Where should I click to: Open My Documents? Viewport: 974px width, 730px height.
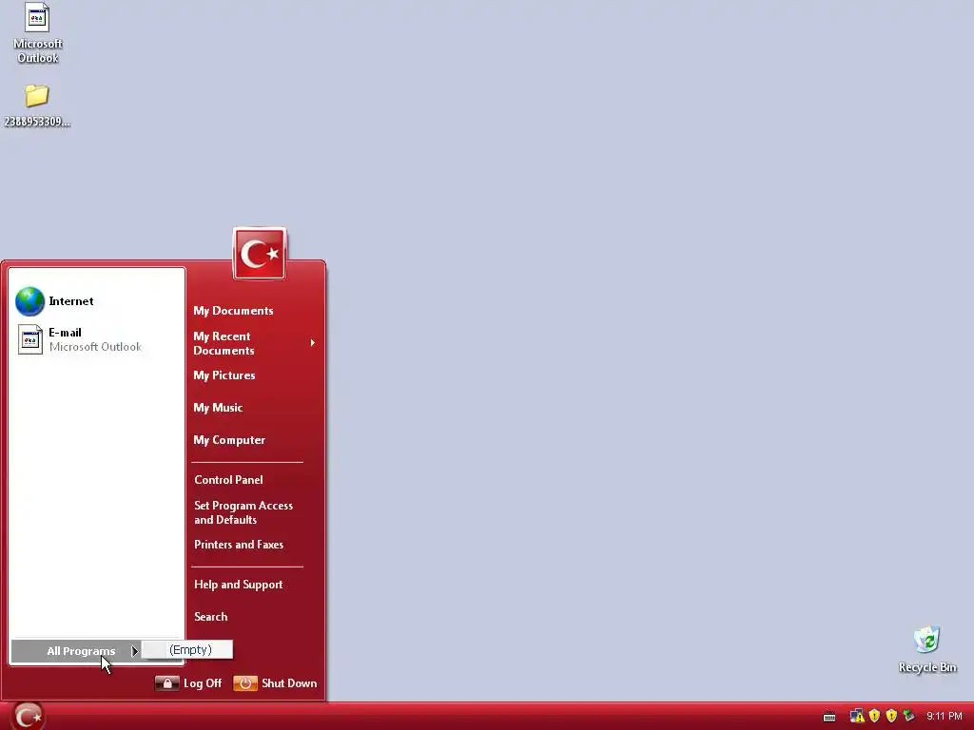233,311
